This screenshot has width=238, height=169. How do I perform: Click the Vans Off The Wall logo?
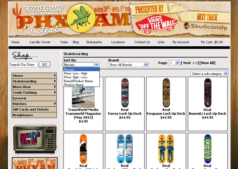(156, 24)
